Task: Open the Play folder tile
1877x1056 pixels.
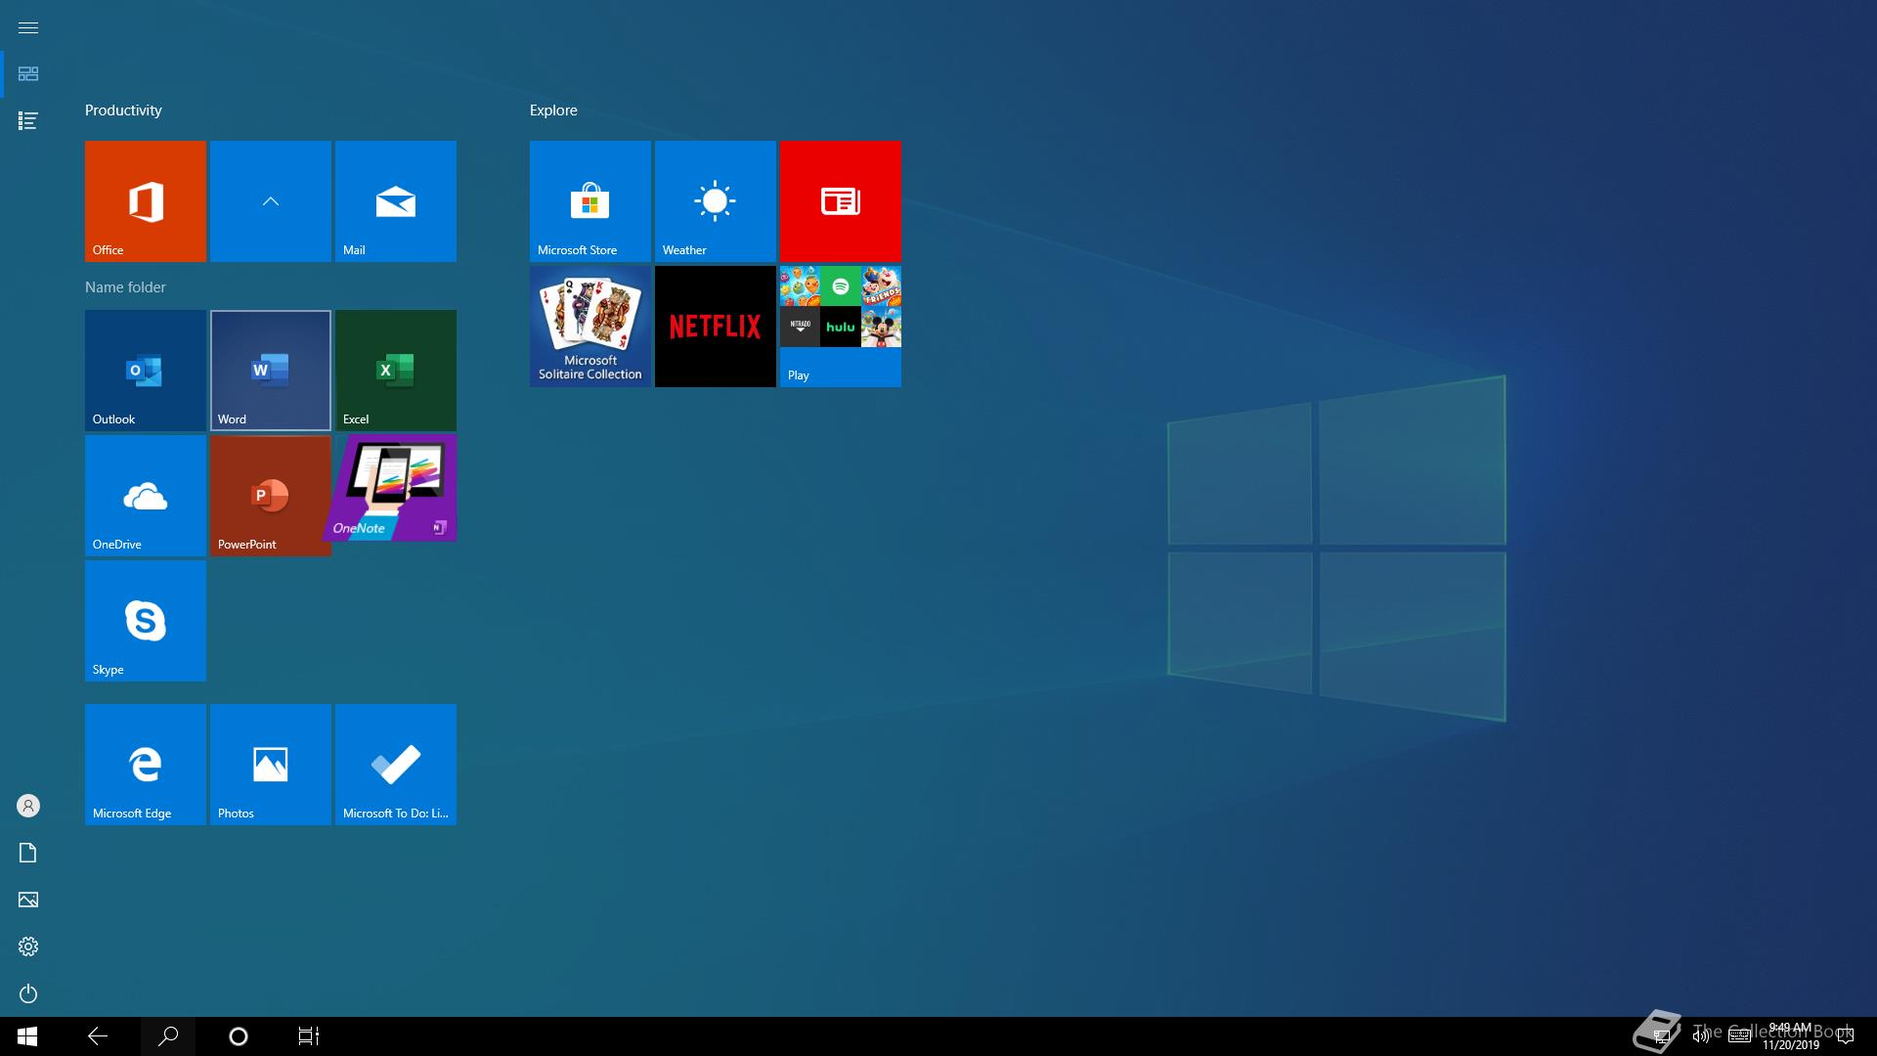Action: tap(841, 327)
